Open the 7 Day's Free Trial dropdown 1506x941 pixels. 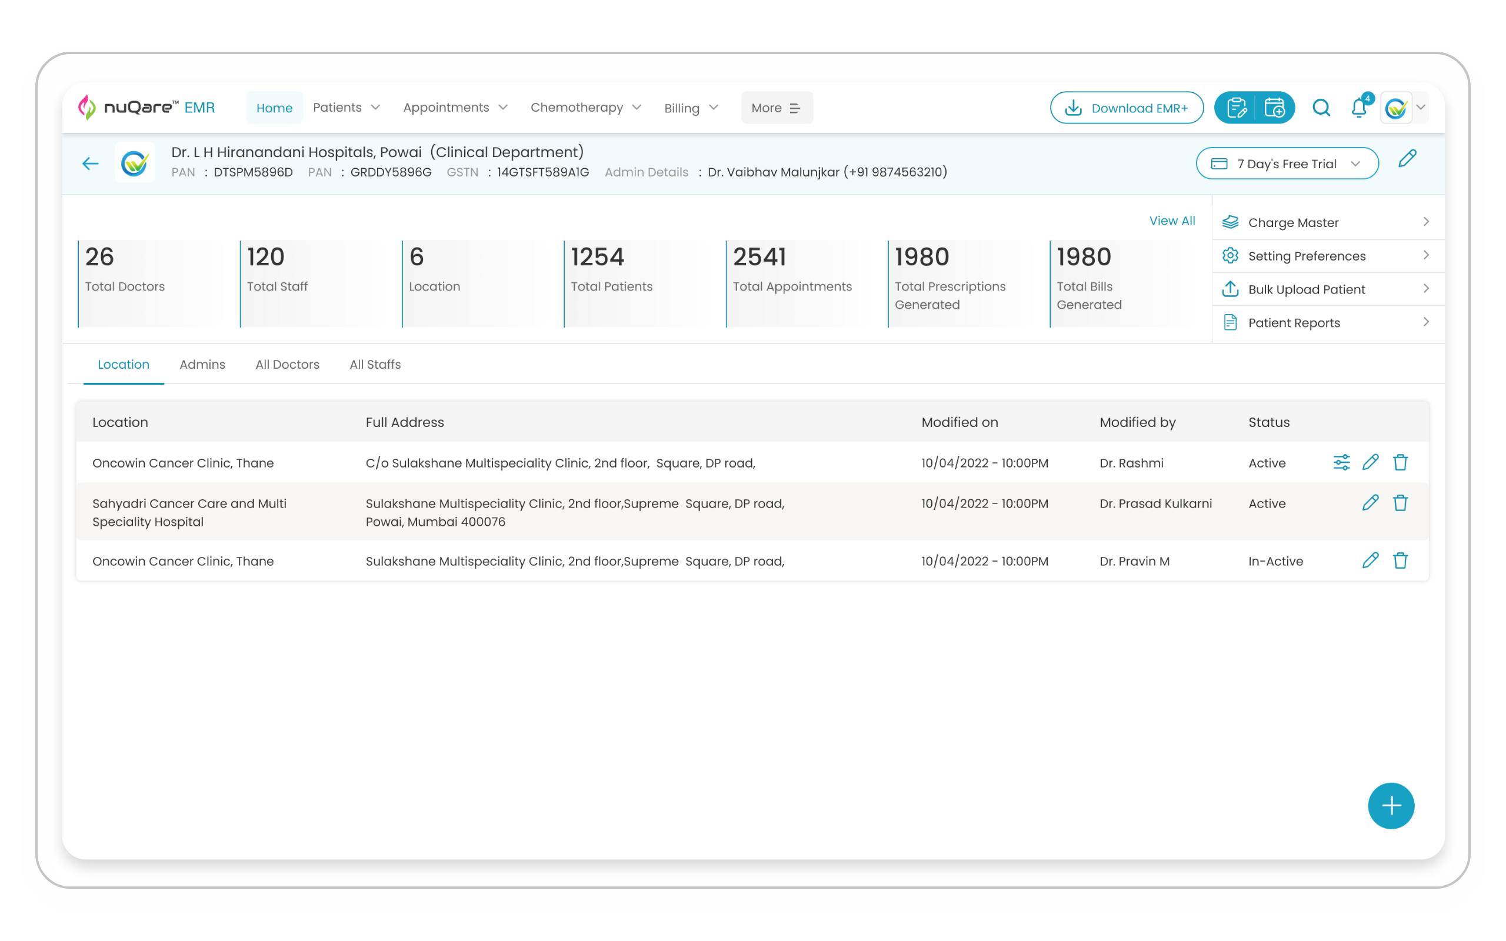click(x=1287, y=163)
